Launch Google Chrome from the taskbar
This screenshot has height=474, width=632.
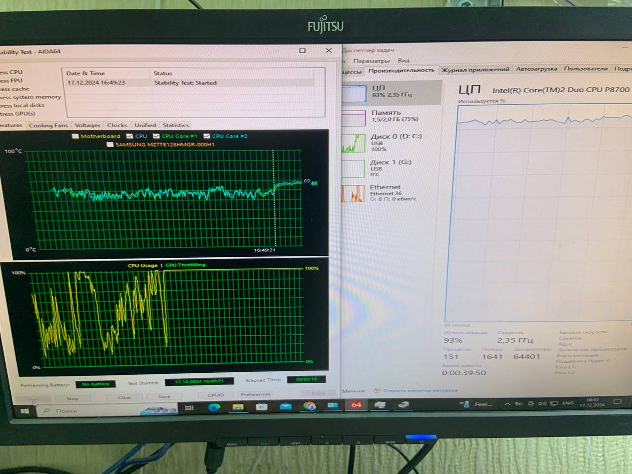pyautogui.click(x=310, y=406)
